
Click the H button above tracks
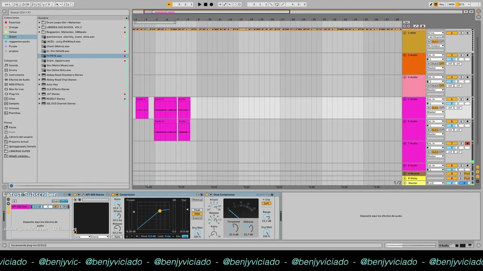pos(466,12)
